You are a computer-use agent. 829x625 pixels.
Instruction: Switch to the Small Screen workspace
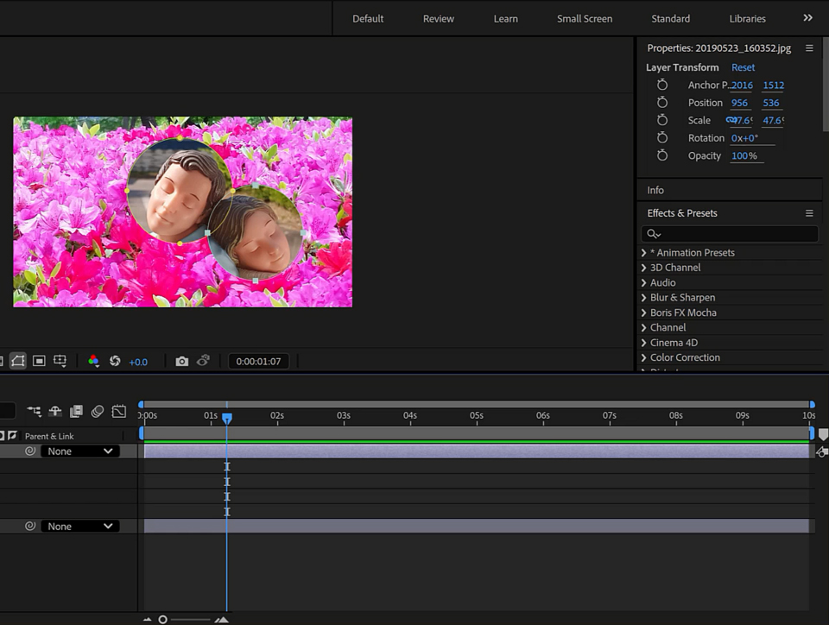coord(585,19)
